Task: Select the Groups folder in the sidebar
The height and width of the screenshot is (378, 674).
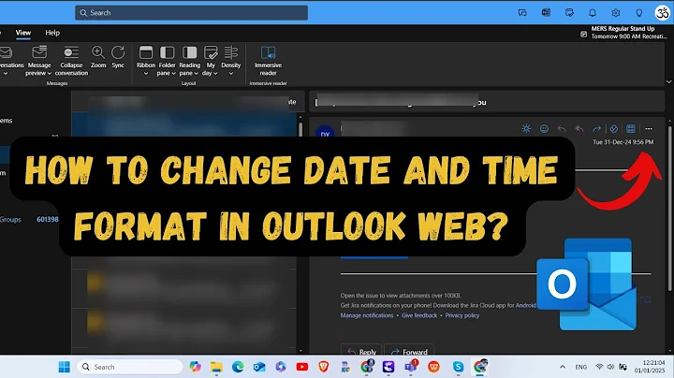Action: pos(10,220)
